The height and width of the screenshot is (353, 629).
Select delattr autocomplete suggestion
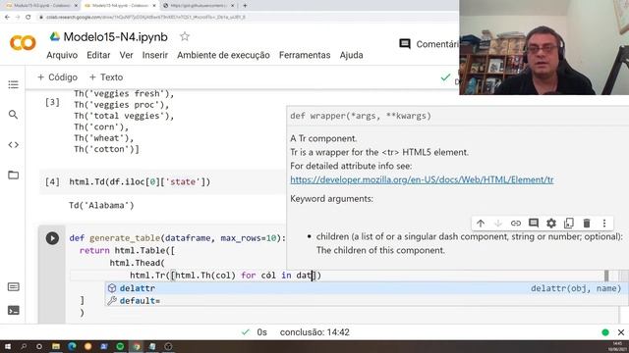[x=367, y=288]
